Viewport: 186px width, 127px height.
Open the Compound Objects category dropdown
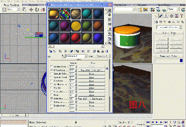(180, 27)
